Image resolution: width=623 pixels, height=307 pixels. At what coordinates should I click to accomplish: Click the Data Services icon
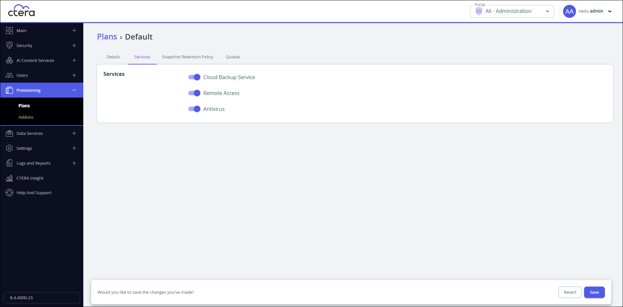(x=9, y=133)
